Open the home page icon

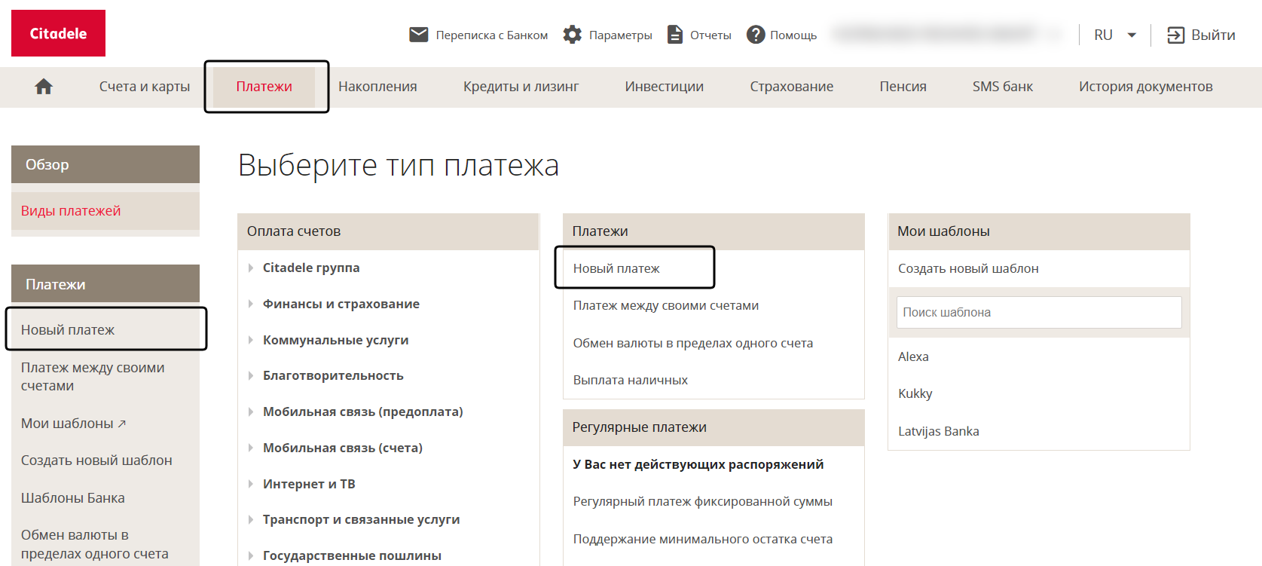(x=44, y=87)
